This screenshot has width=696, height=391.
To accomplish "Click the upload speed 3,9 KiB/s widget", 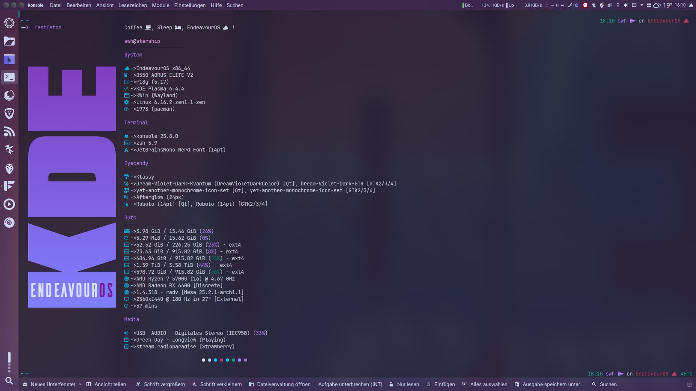I will [x=525, y=5].
